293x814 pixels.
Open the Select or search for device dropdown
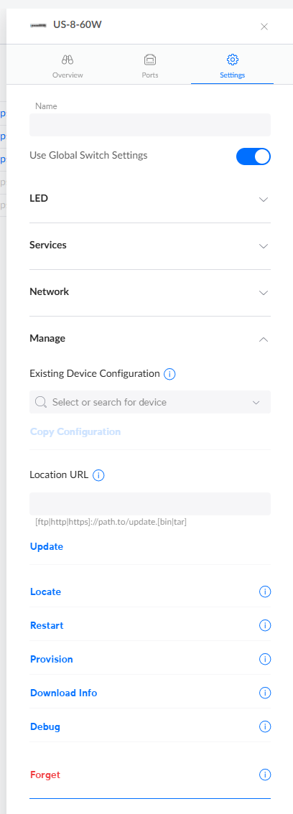[x=150, y=402]
